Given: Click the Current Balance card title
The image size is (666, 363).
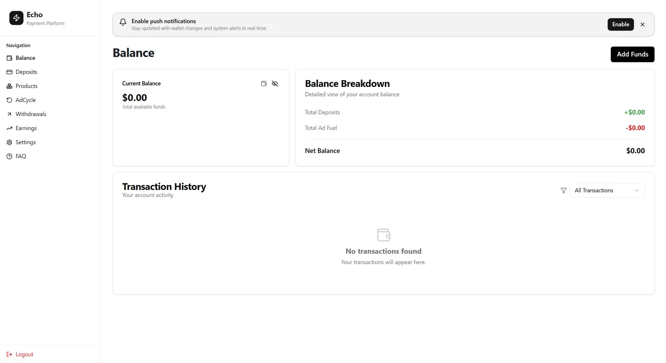Looking at the screenshot, I should coord(141,84).
